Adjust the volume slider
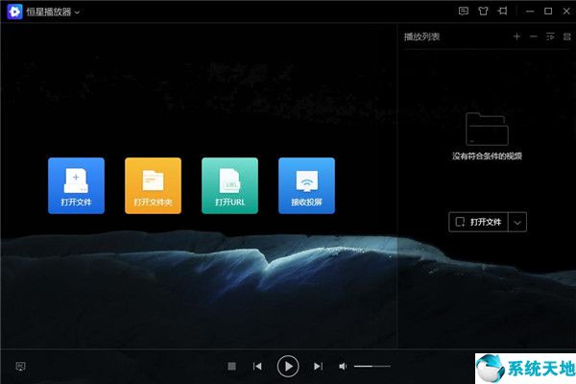The width and height of the screenshot is (576, 384). point(372,366)
